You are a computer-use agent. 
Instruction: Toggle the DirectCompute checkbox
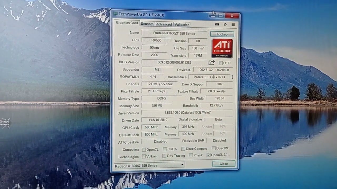pyautogui.click(x=183, y=149)
